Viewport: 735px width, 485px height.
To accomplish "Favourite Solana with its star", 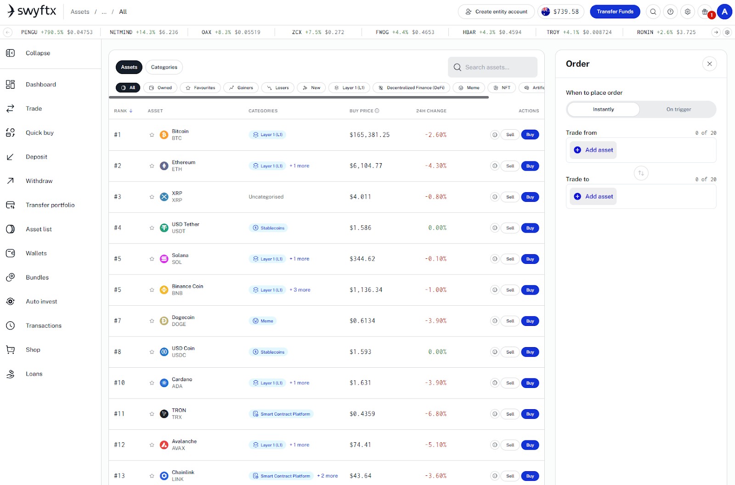I will 152,259.
